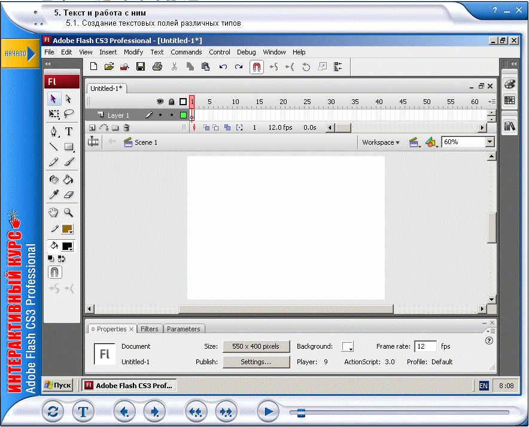
Task: Open the Workspace dropdown
Action: tap(379, 142)
